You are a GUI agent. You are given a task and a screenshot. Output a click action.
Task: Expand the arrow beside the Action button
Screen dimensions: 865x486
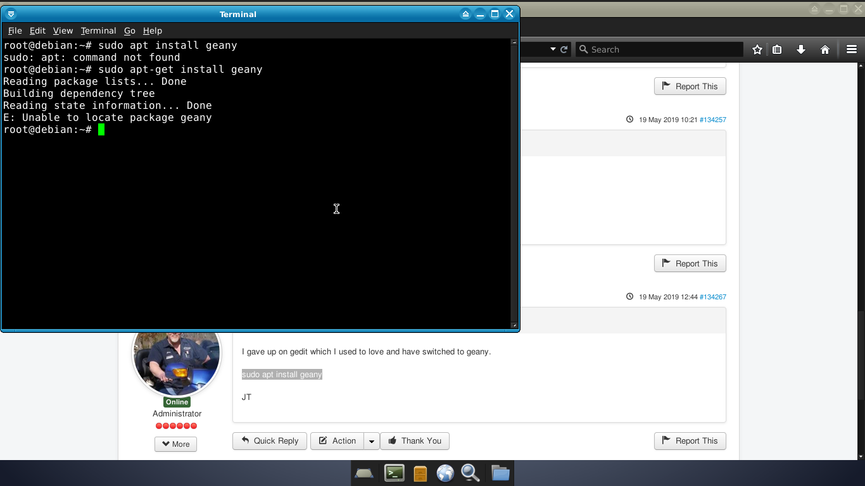click(372, 441)
